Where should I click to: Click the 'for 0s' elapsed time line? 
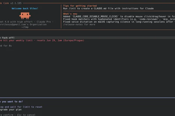6,46
